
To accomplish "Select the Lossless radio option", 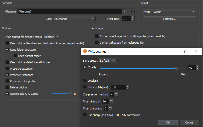I will [x=85, y=81].
